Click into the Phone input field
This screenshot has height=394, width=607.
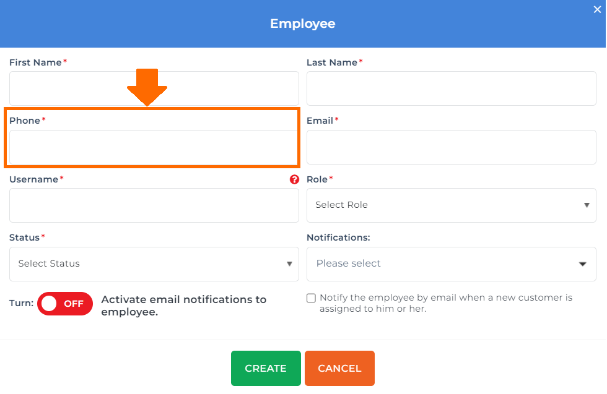point(154,147)
